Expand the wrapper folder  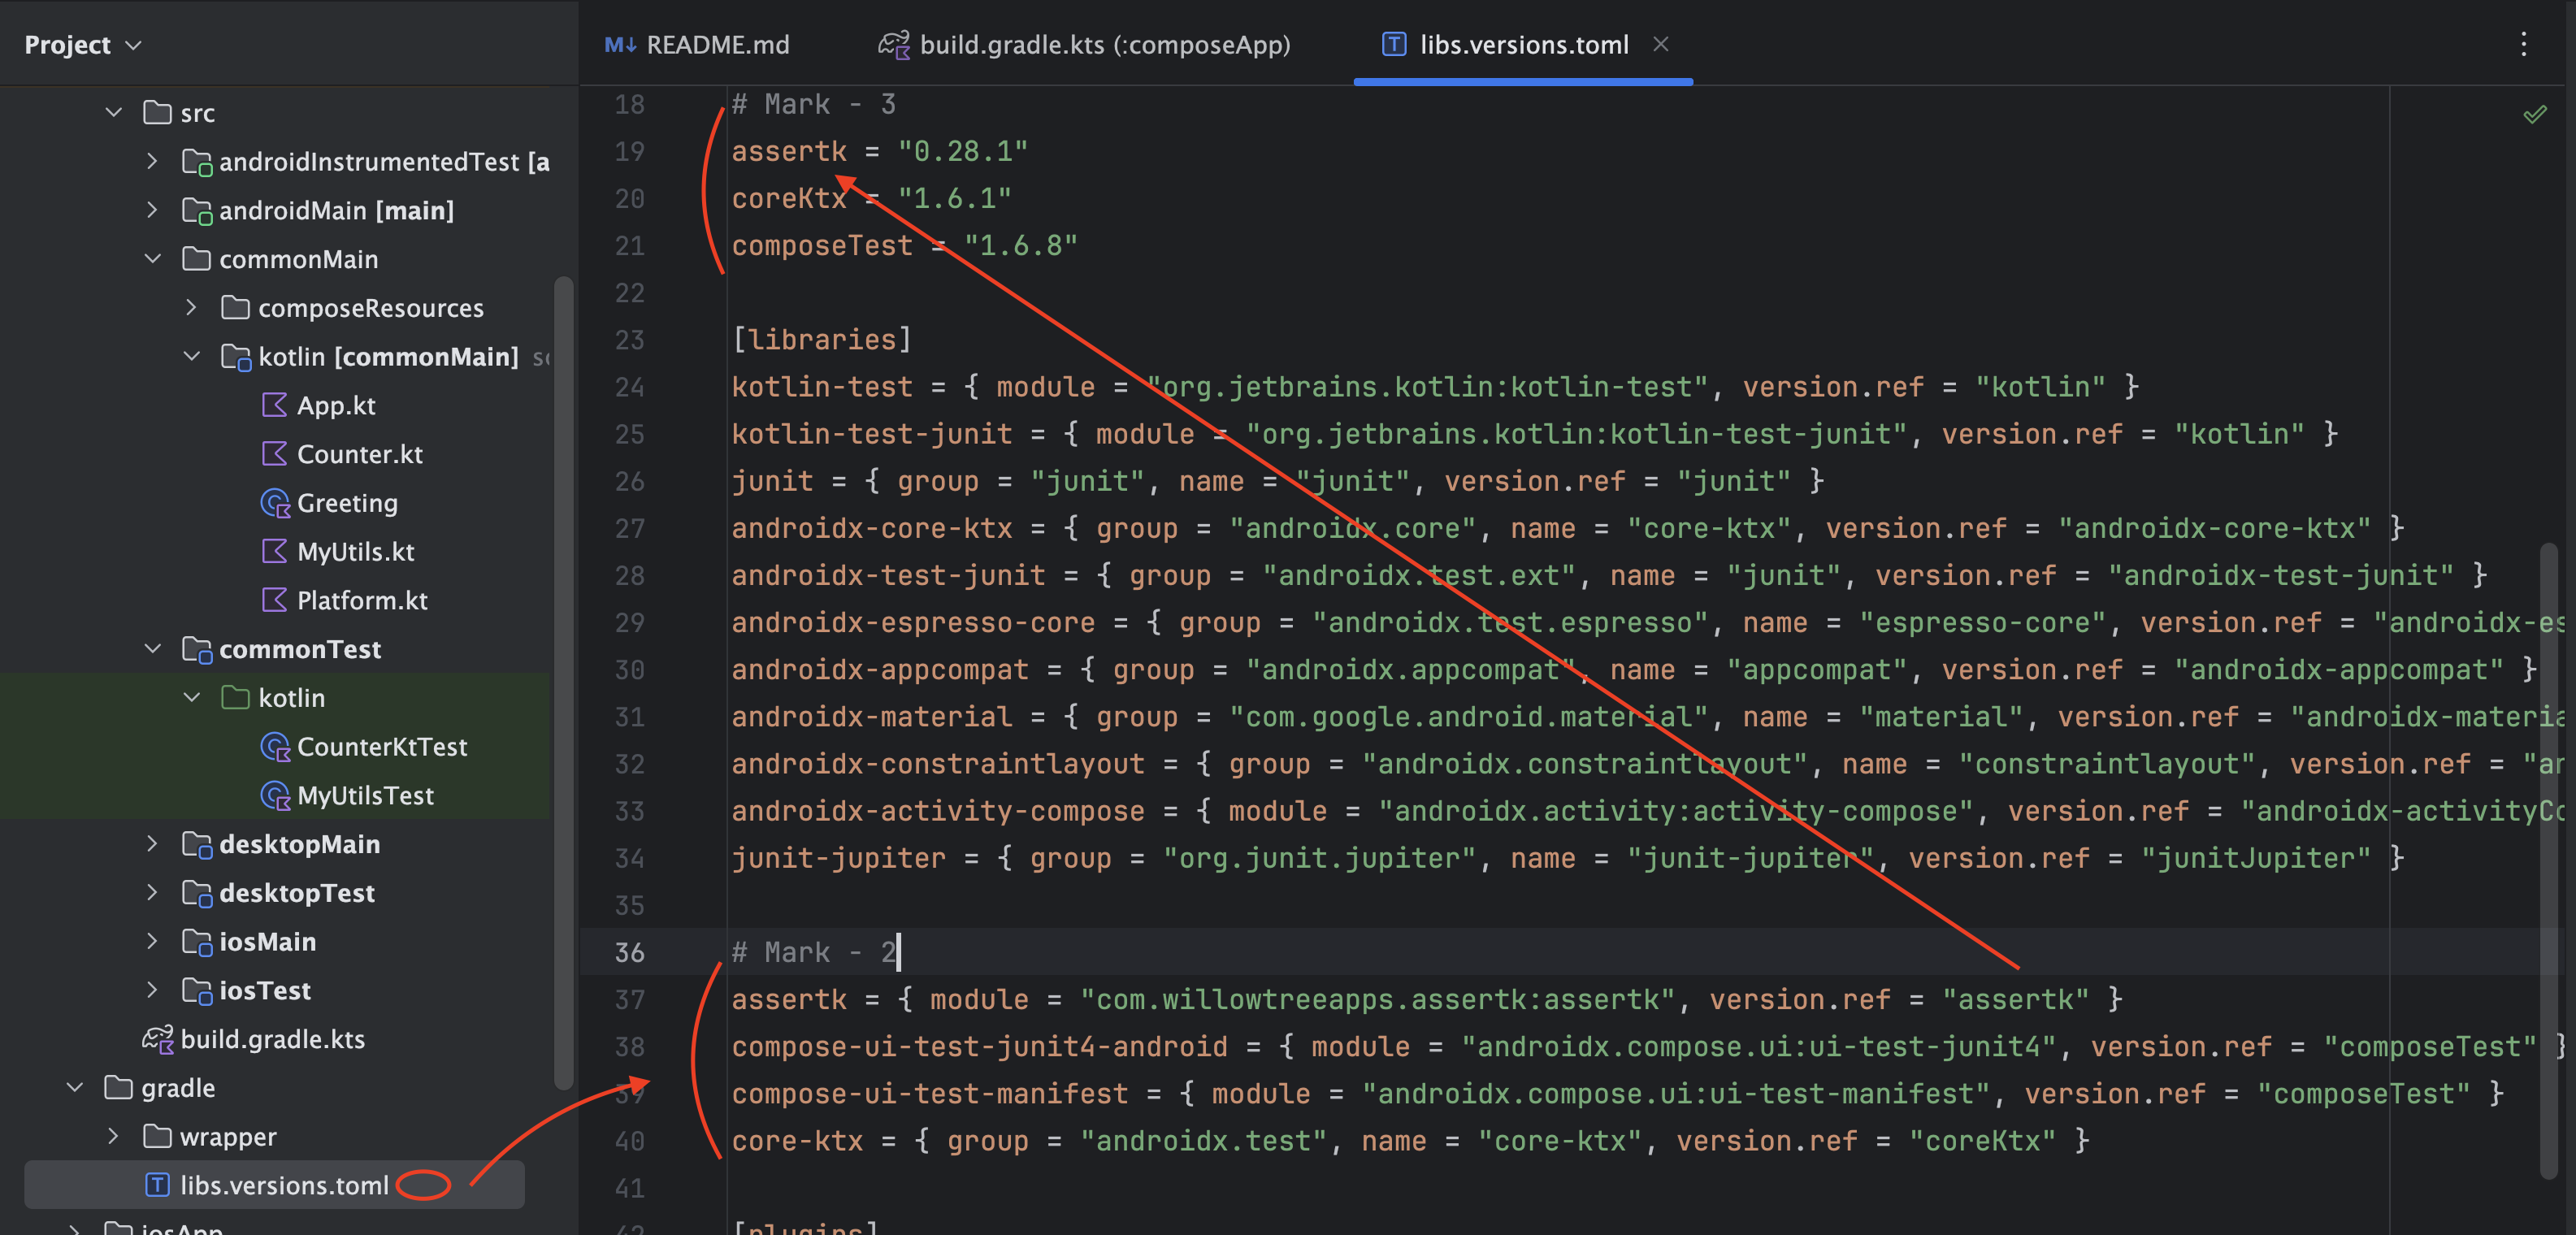pyautogui.click(x=113, y=1136)
